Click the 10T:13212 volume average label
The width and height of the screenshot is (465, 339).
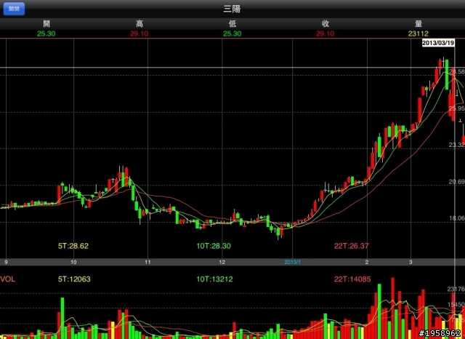coord(214,279)
